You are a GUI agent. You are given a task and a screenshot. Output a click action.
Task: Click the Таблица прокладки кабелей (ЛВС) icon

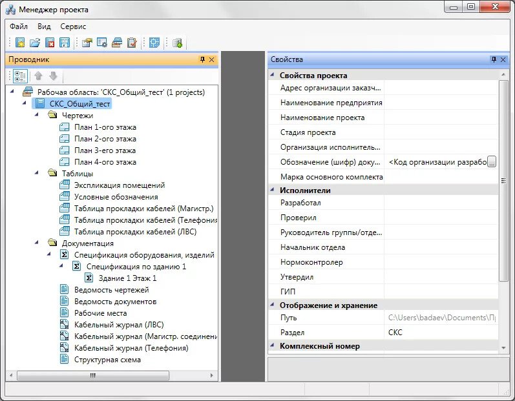pos(65,232)
